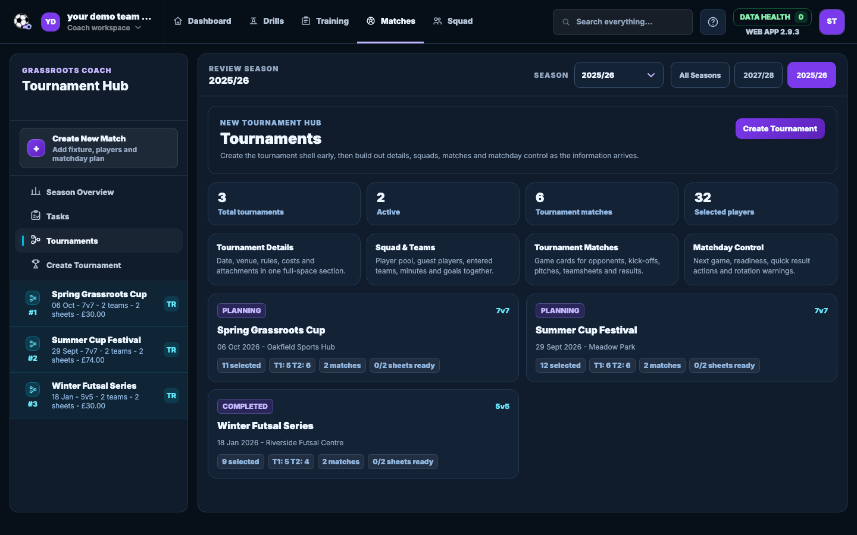Open the Drills tab

coord(267,21)
